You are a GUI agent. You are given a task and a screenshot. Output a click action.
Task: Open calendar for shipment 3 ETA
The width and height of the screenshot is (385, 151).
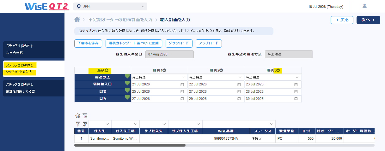coord(296,99)
